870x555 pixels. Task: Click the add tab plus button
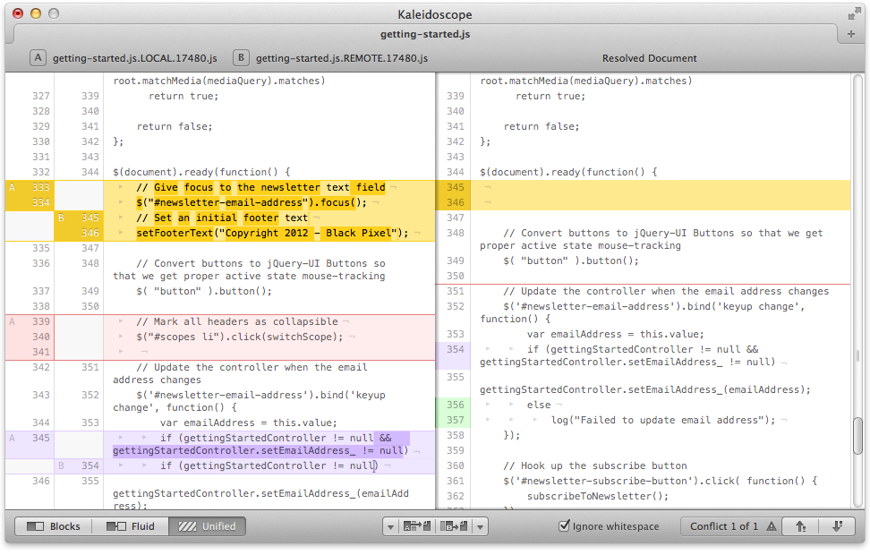(x=851, y=34)
